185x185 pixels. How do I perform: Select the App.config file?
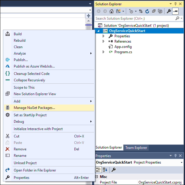click(123, 47)
